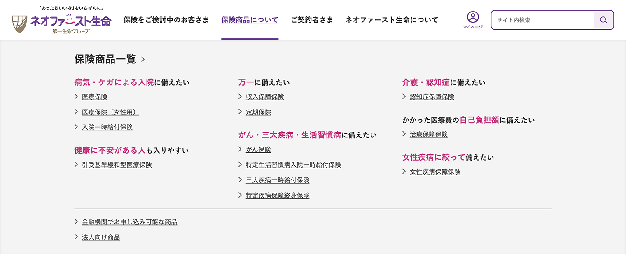626x254 pixels.
Task: Click the Neo First Life logo
Action: tap(62, 21)
